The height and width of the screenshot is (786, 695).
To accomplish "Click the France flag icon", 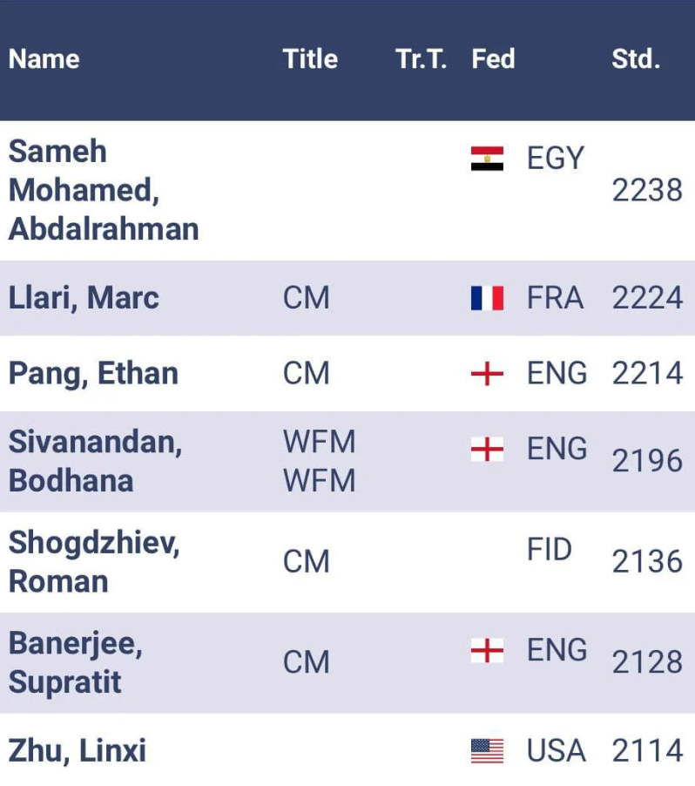I will coord(487,298).
